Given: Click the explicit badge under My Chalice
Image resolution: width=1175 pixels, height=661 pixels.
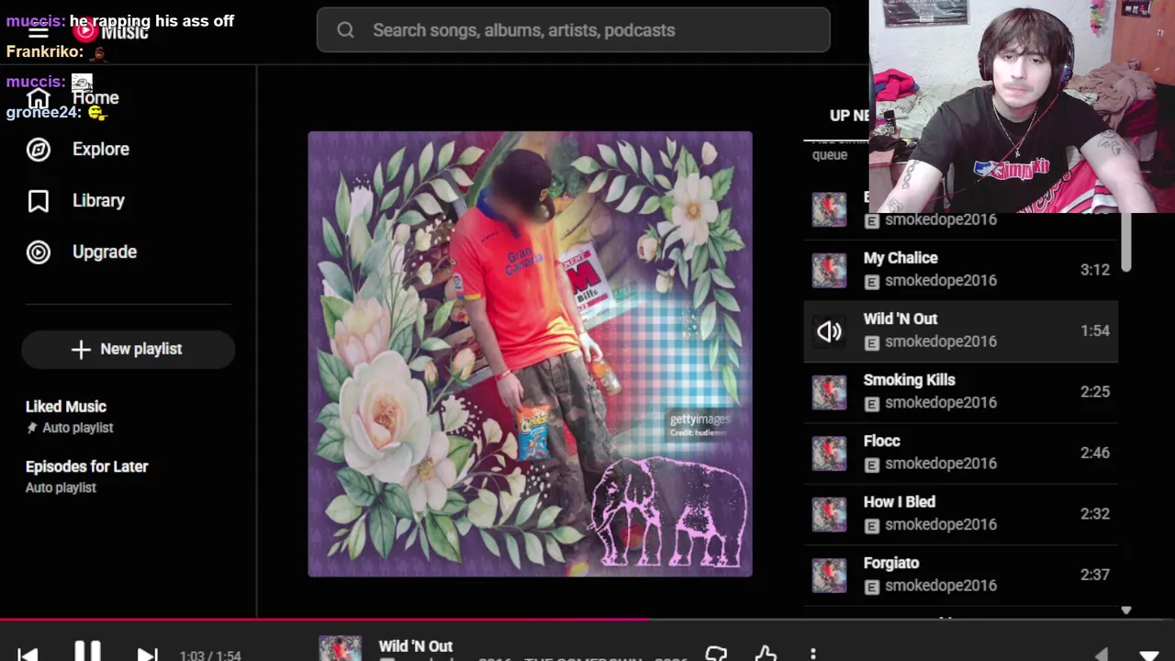Looking at the screenshot, I should pos(871,282).
